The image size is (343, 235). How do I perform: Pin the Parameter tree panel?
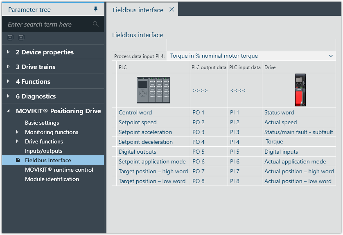coord(96,9)
